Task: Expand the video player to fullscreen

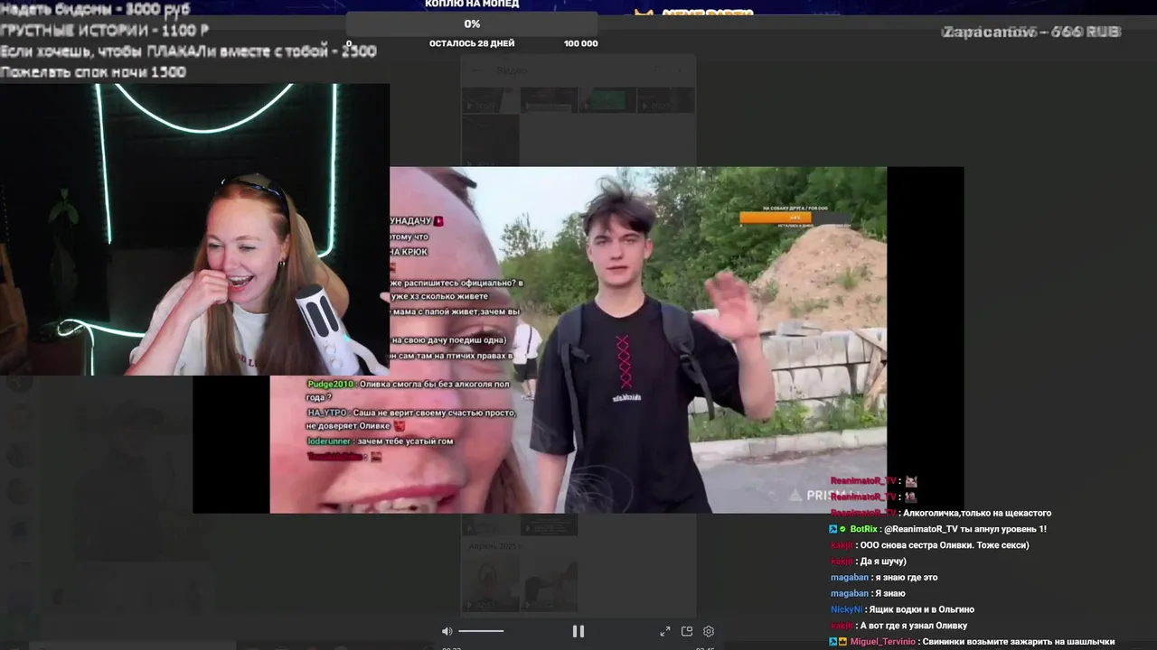Action: (x=665, y=631)
